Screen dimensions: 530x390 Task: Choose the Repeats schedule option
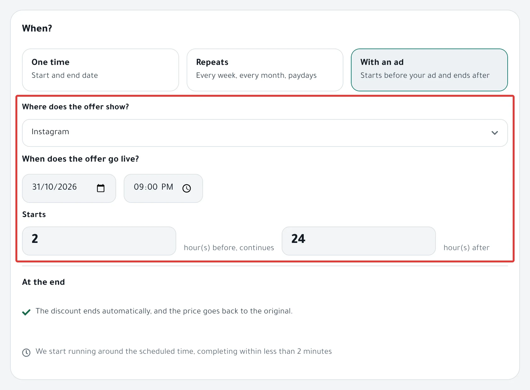(265, 70)
